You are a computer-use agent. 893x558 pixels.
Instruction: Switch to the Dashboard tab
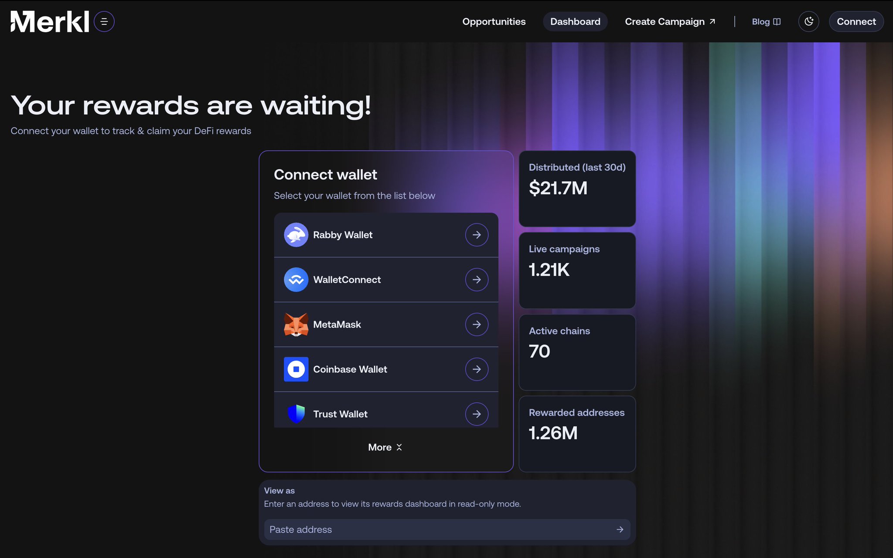(x=575, y=21)
